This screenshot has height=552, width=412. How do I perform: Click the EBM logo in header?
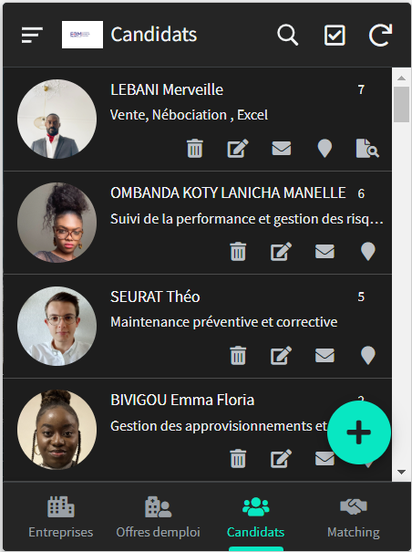[82, 35]
